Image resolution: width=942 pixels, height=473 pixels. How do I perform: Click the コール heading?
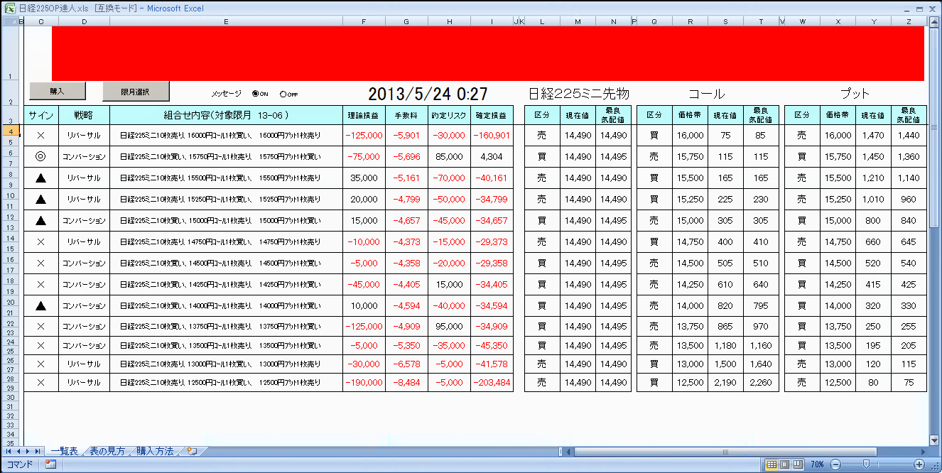707,94
